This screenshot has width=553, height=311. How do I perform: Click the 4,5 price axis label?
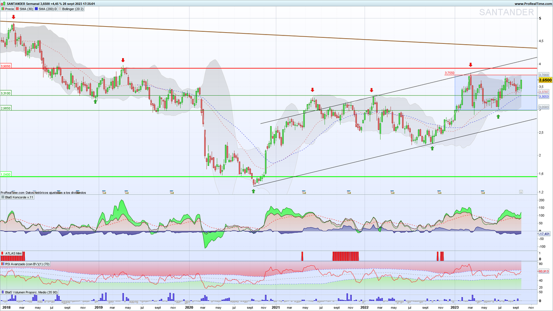[541, 41]
